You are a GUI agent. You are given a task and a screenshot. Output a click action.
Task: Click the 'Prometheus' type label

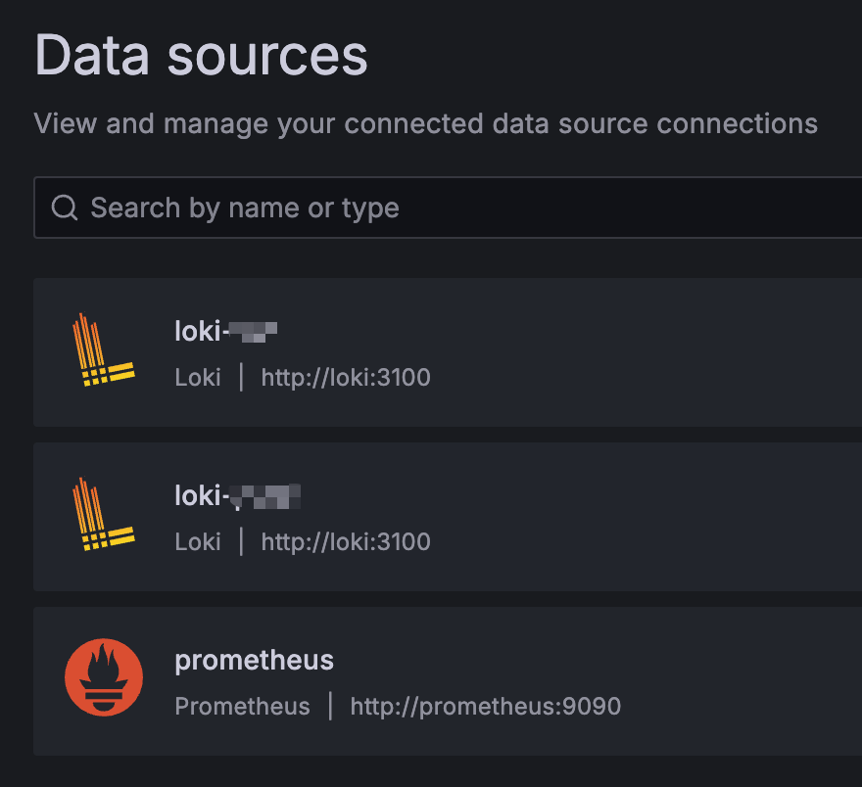[242, 706]
